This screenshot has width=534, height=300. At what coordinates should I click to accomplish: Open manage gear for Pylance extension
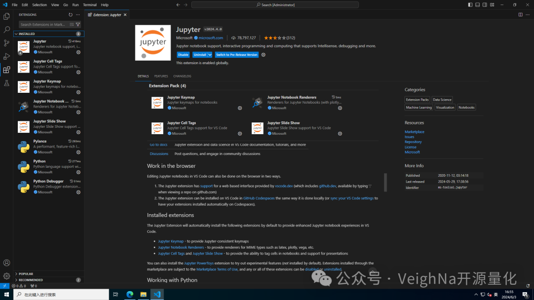[x=78, y=152]
